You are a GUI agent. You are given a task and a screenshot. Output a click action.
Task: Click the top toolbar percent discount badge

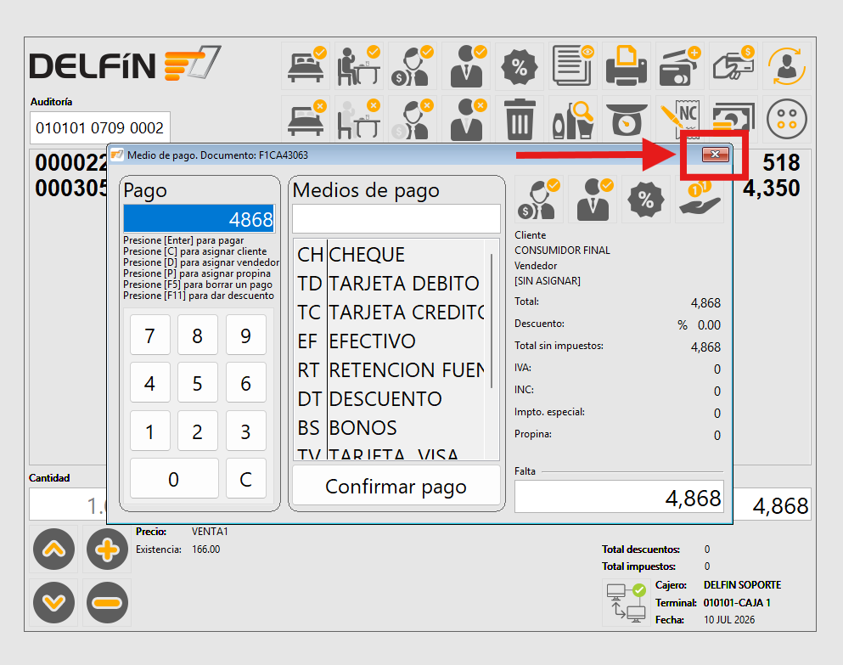point(520,66)
